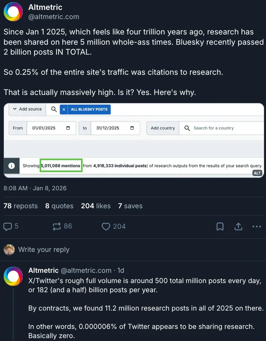266x341 pixels.
Task: Remove the ALL BLUESKY POSTS filter
Action: 63,109
